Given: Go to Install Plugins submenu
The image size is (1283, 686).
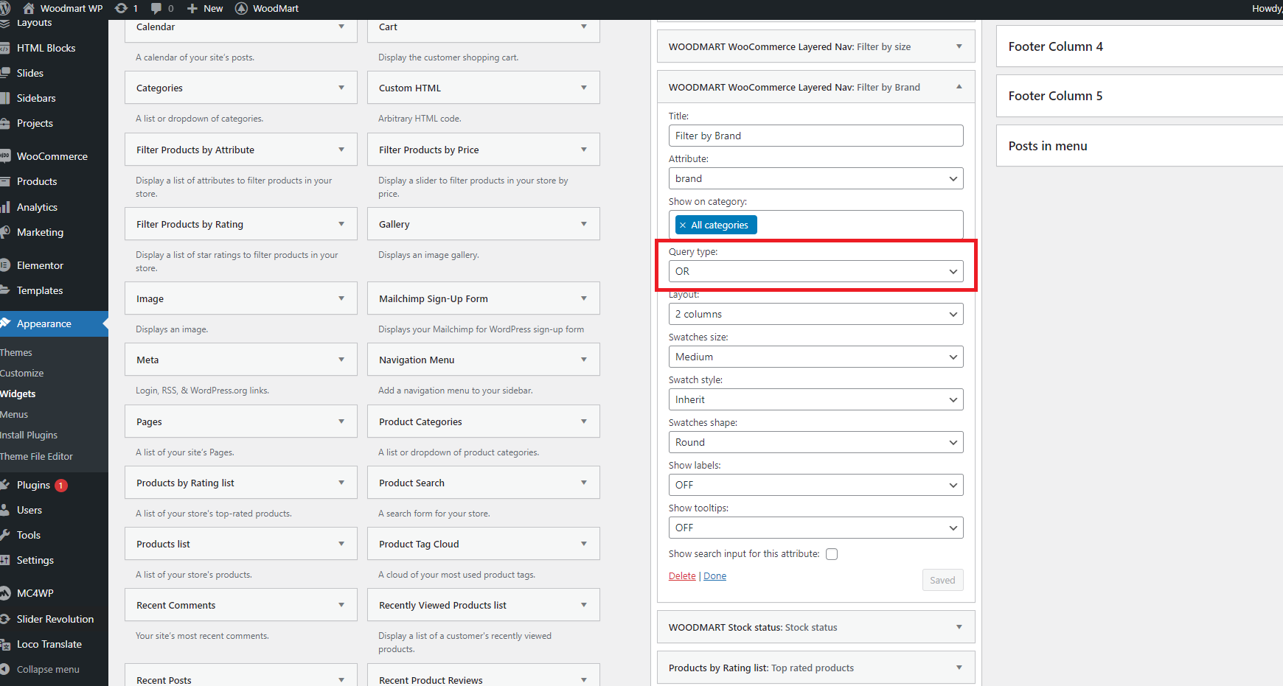Looking at the screenshot, I should coord(29,435).
